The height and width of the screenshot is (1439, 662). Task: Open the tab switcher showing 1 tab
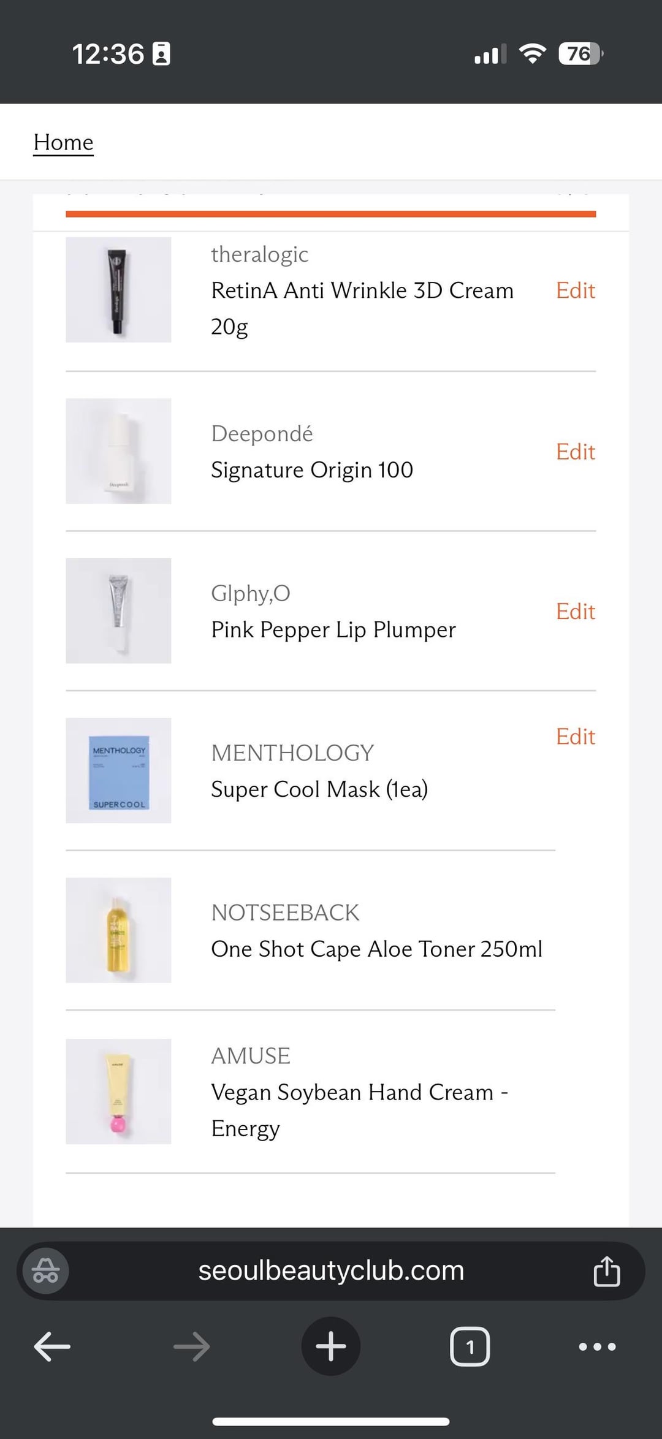(470, 1346)
